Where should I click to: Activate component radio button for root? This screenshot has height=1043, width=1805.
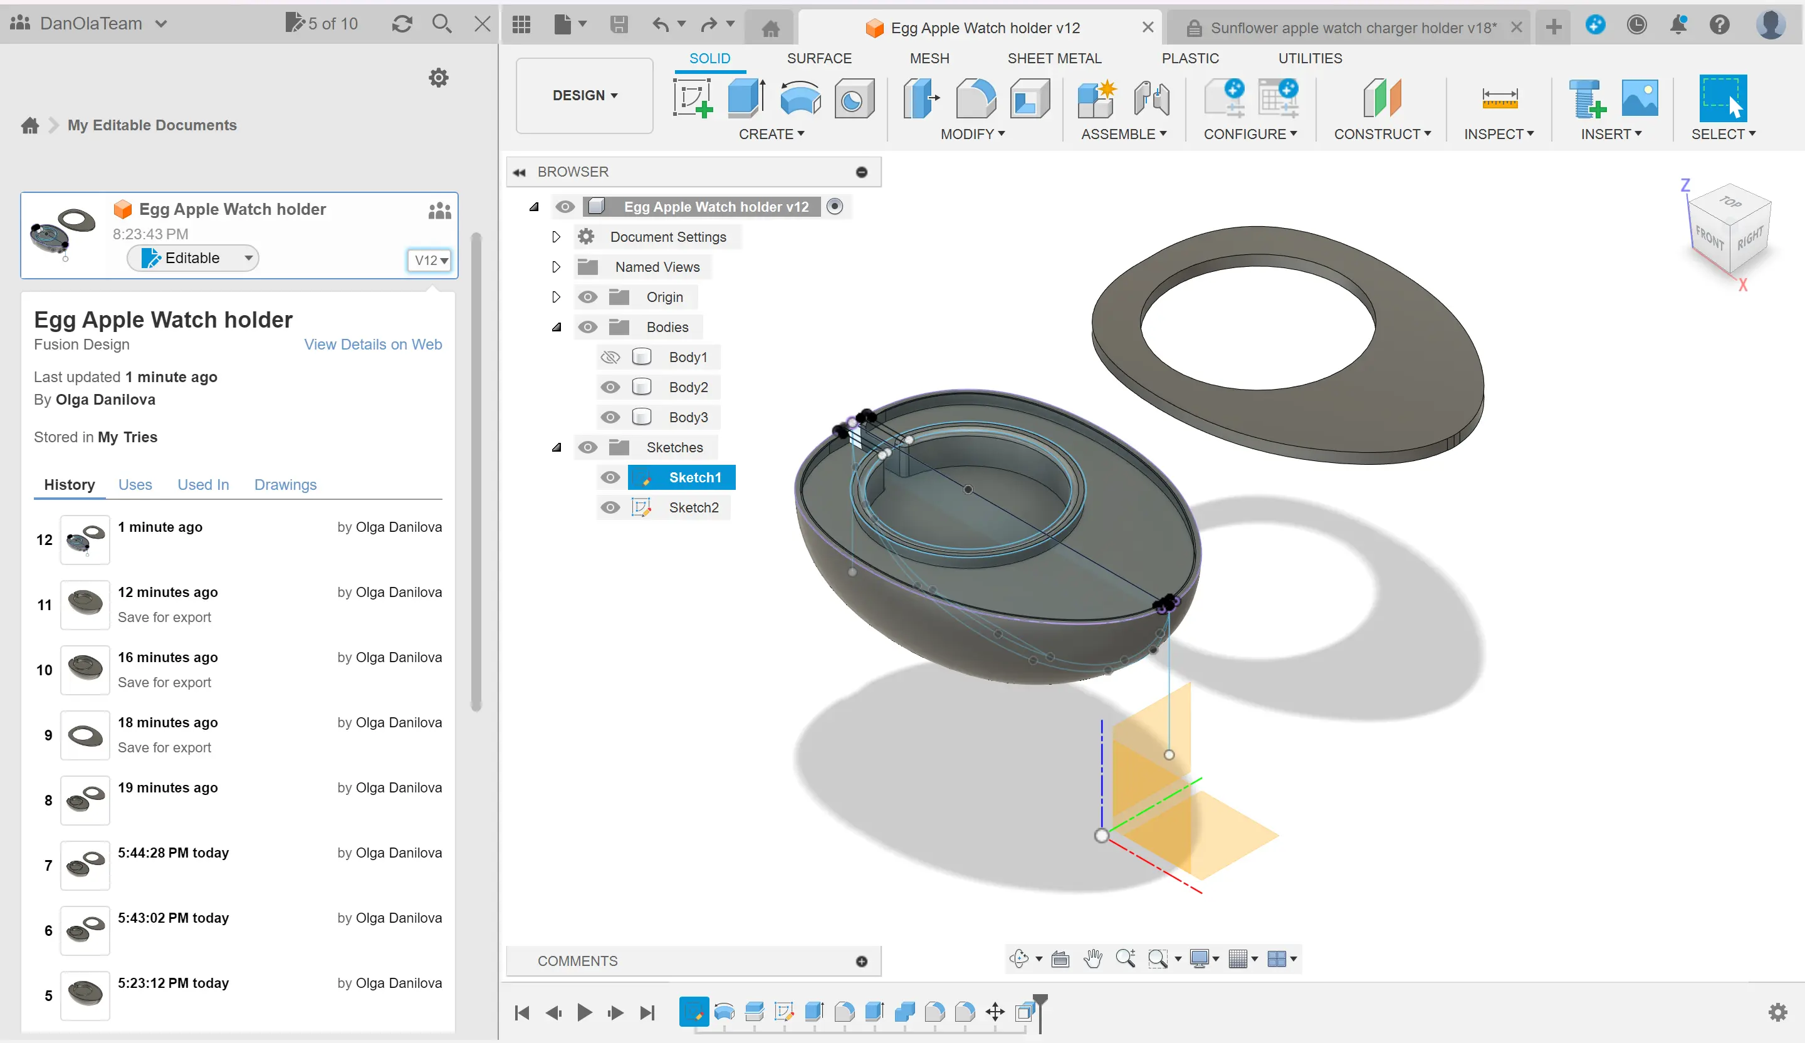(834, 207)
